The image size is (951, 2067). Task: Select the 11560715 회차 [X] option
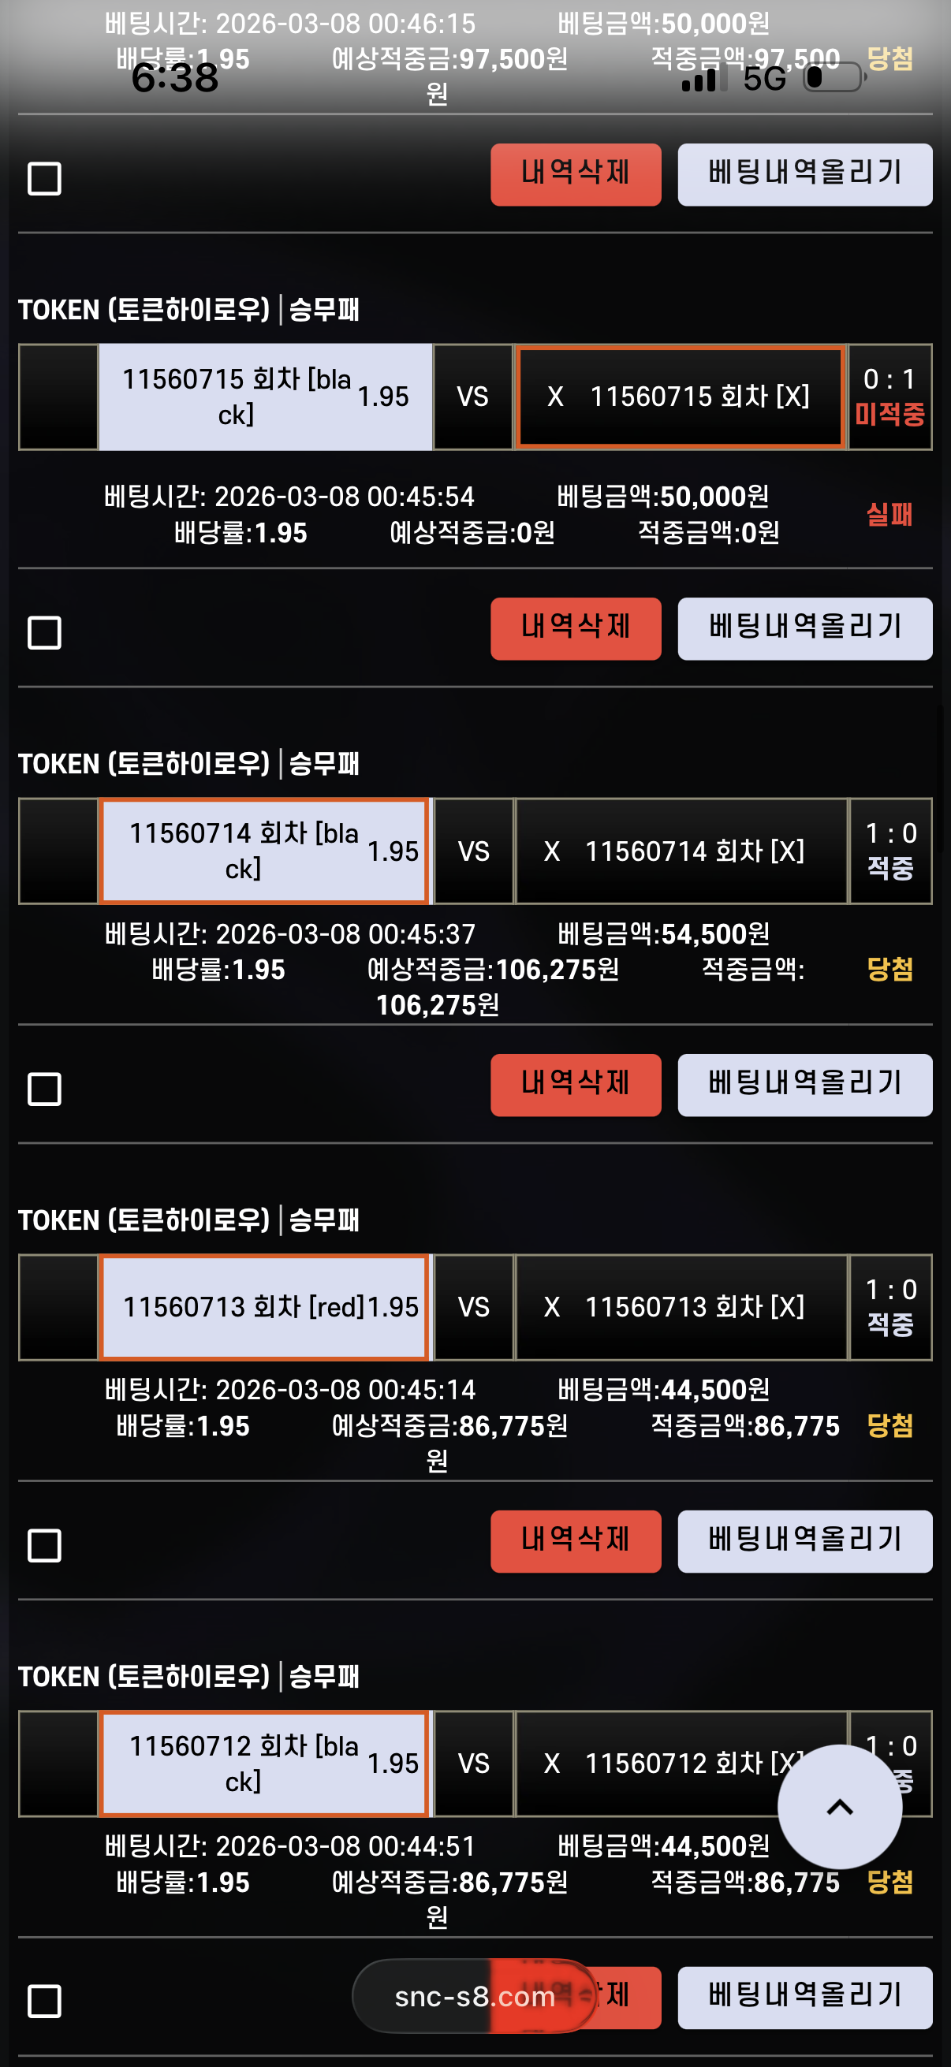click(680, 397)
